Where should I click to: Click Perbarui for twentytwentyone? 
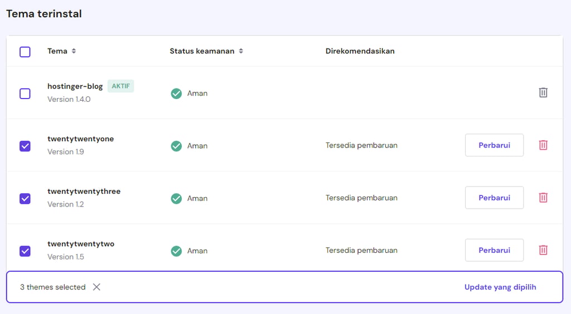tap(494, 145)
